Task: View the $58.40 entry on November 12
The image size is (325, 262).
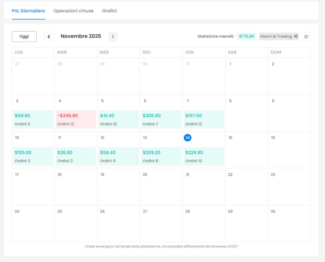Action: (x=118, y=156)
